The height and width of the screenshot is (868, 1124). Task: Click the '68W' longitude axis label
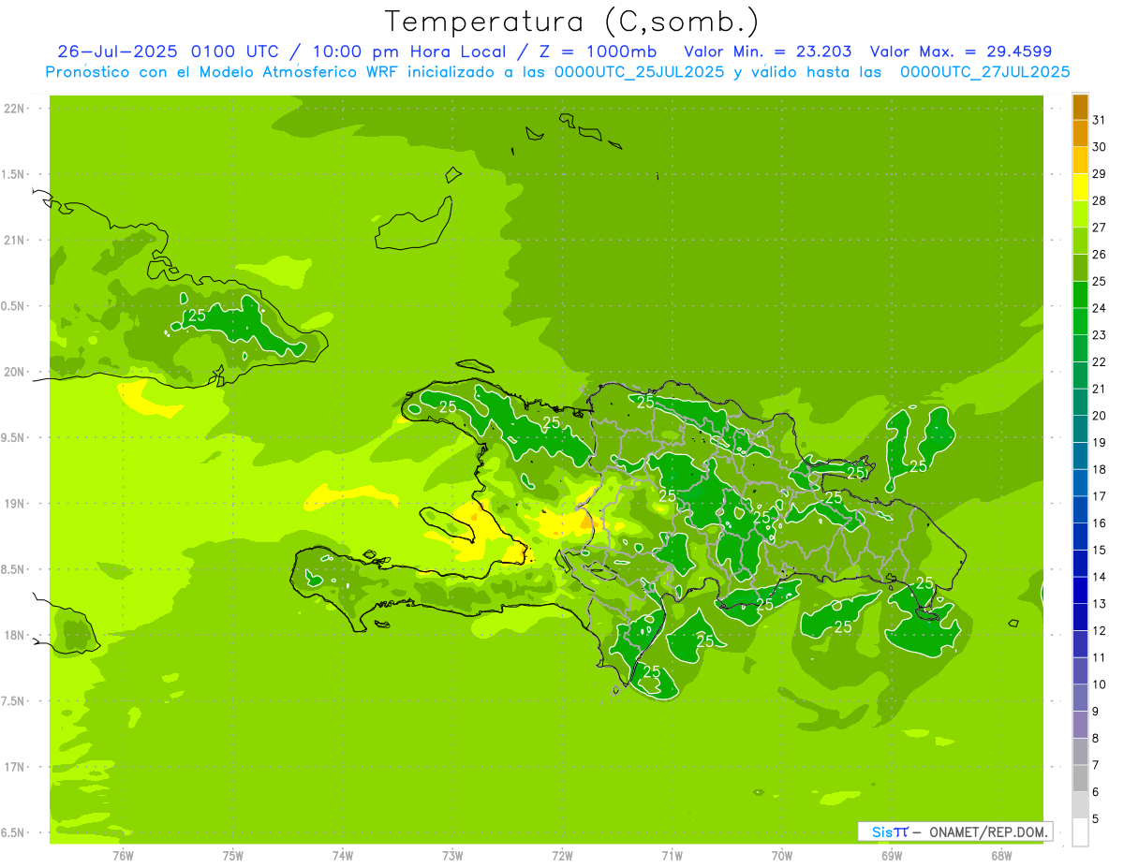tap(1001, 855)
